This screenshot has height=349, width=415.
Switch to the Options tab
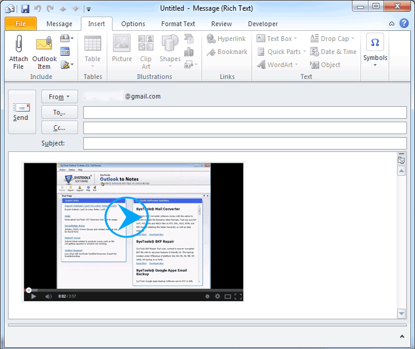pos(133,24)
